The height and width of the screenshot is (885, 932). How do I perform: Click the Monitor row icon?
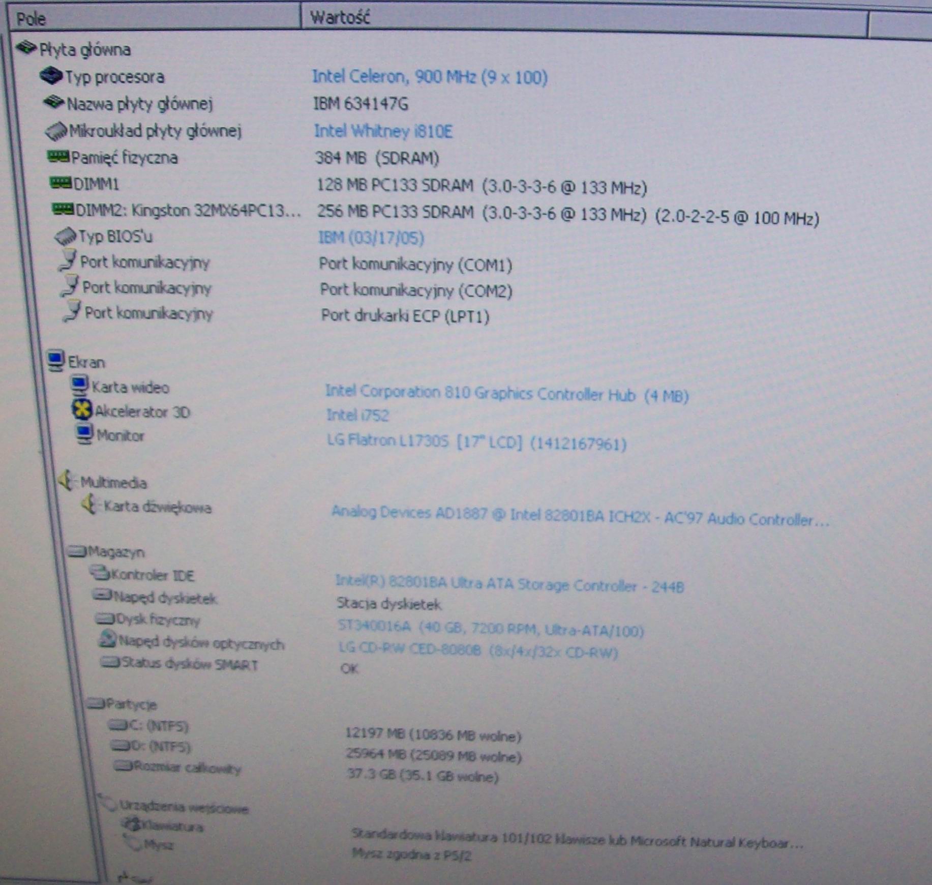point(84,434)
